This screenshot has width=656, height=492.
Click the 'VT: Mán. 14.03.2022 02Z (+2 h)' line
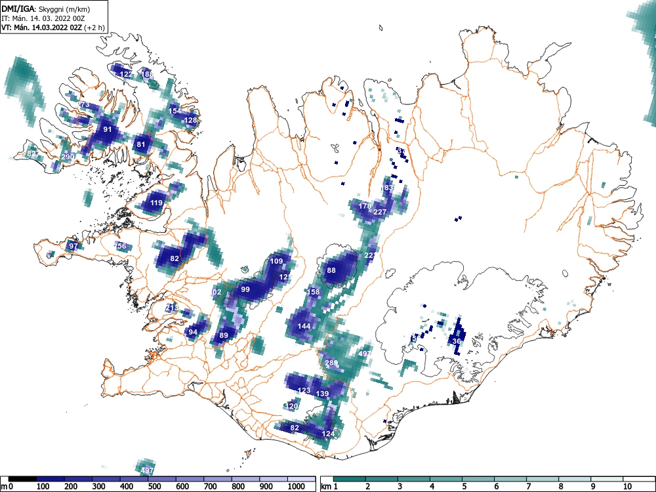point(52,28)
